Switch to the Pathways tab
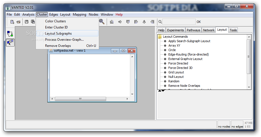 pyautogui.click(x=194, y=30)
